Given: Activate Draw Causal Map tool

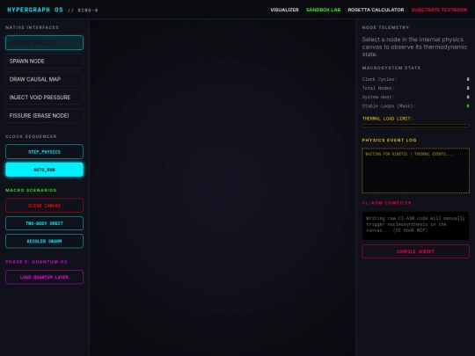Looking at the screenshot, I should coord(44,79).
